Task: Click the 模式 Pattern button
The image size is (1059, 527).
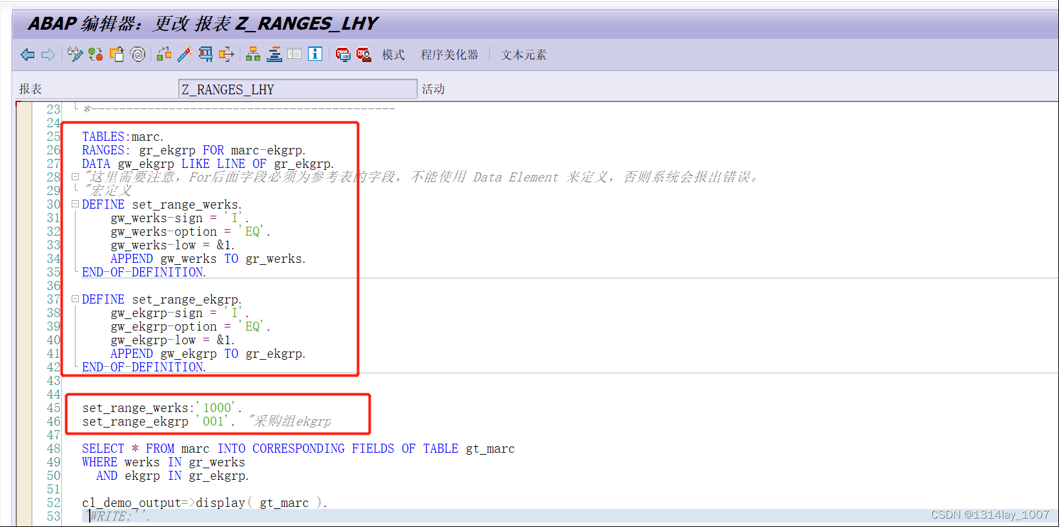Action: [x=393, y=55]
